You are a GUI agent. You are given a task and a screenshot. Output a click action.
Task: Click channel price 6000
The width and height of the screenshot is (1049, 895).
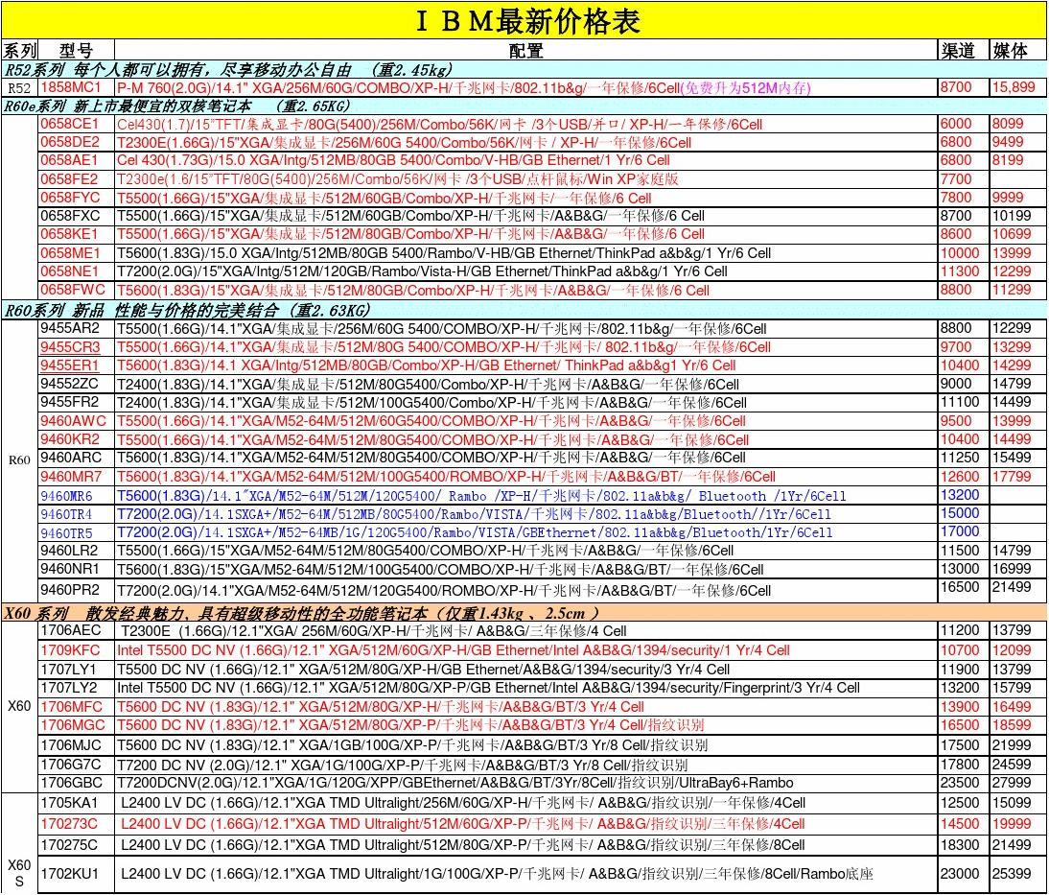pos(956,124)
